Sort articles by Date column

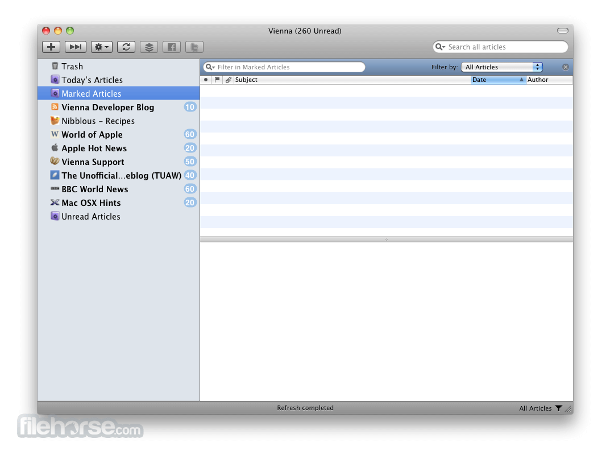[499, 80]
